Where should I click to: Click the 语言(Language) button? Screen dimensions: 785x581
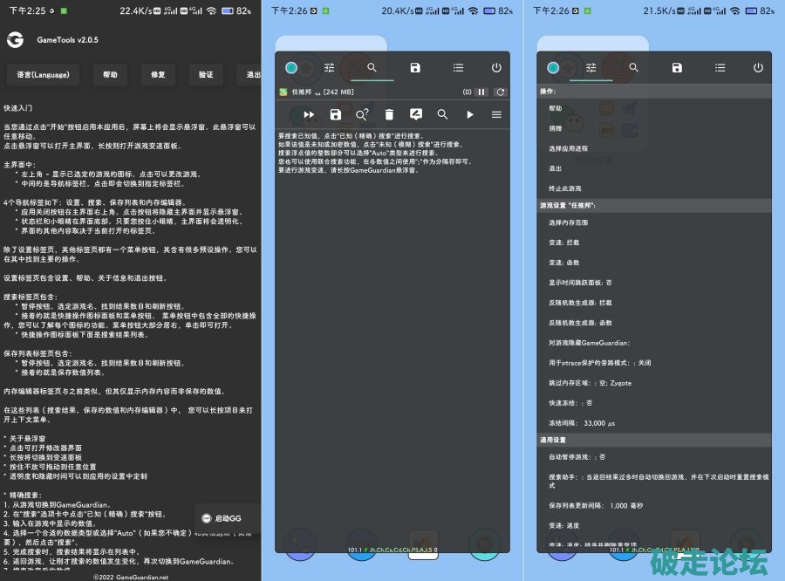tap(43, 75)
